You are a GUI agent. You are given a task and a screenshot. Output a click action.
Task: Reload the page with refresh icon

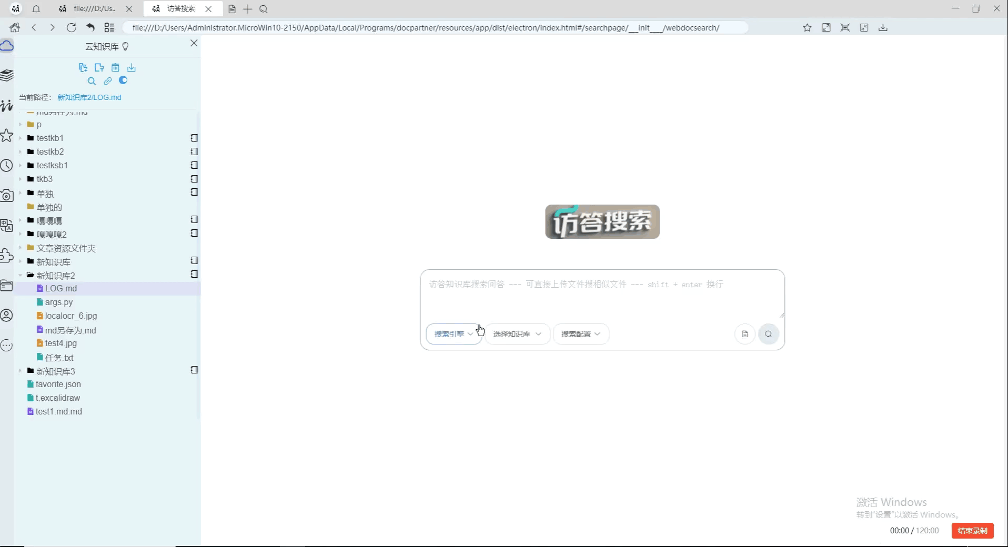(x=72, y=27)
